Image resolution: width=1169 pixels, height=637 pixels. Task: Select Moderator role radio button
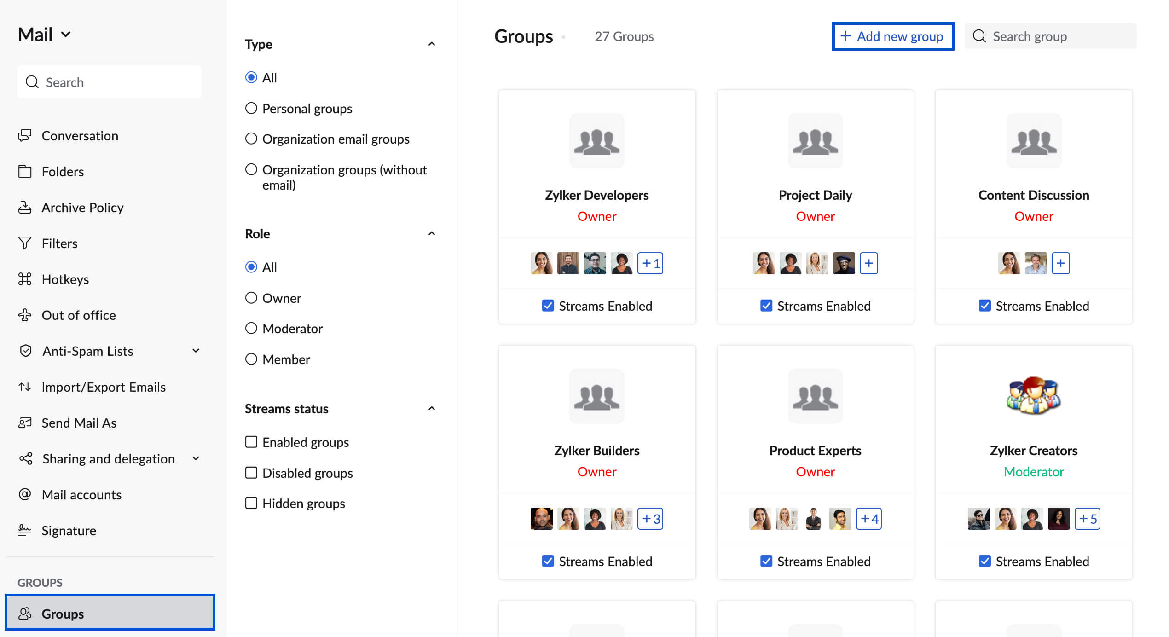click(251, 328)
